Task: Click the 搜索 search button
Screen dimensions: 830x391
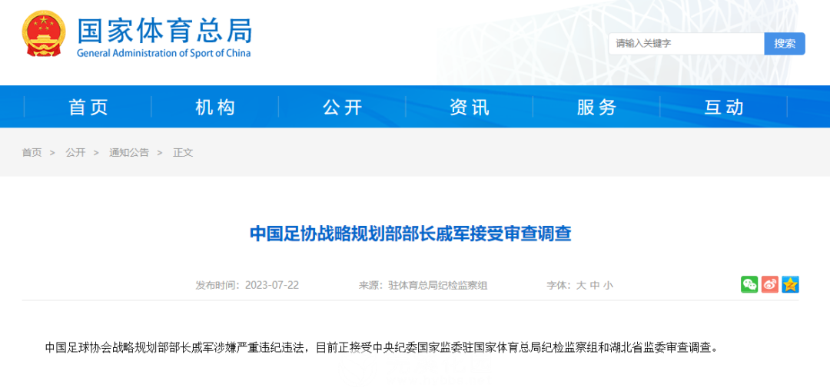Action: tap(785, 43)
